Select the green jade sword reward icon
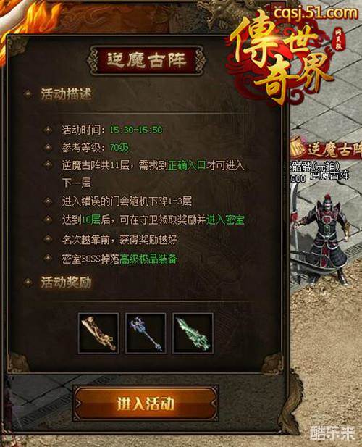Screen dimensions: 362x447 [x=193, y=333]
